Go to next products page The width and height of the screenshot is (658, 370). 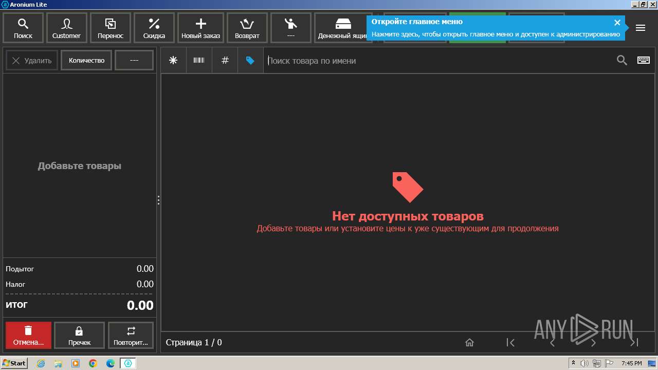pyautogui.click(x=593, y=342)
